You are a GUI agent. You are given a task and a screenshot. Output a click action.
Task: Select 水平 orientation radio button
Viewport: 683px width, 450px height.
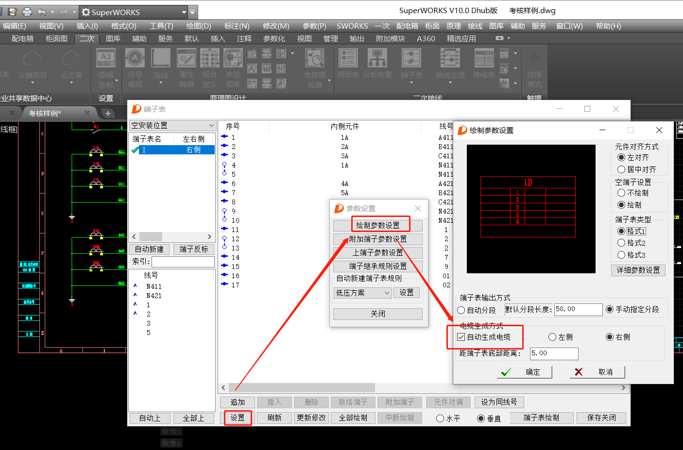pos(440,418)
